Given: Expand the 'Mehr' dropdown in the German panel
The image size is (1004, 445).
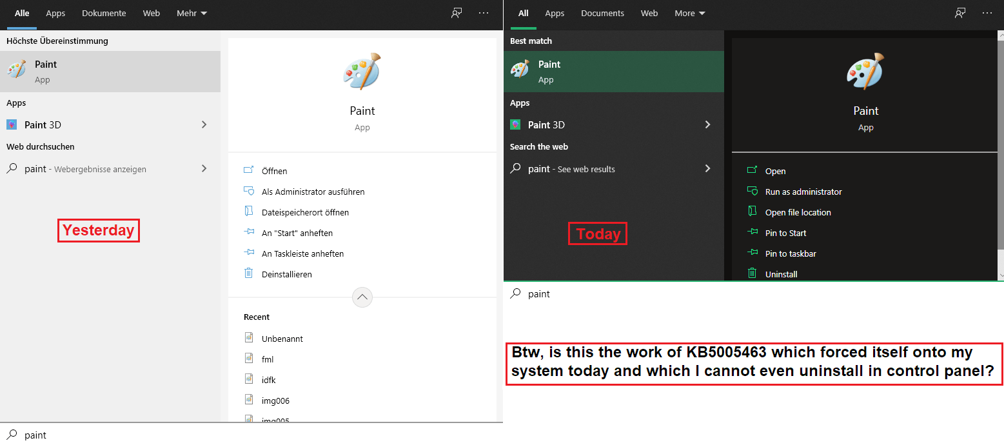Looking at the screenshot, I should click(192, 13).
